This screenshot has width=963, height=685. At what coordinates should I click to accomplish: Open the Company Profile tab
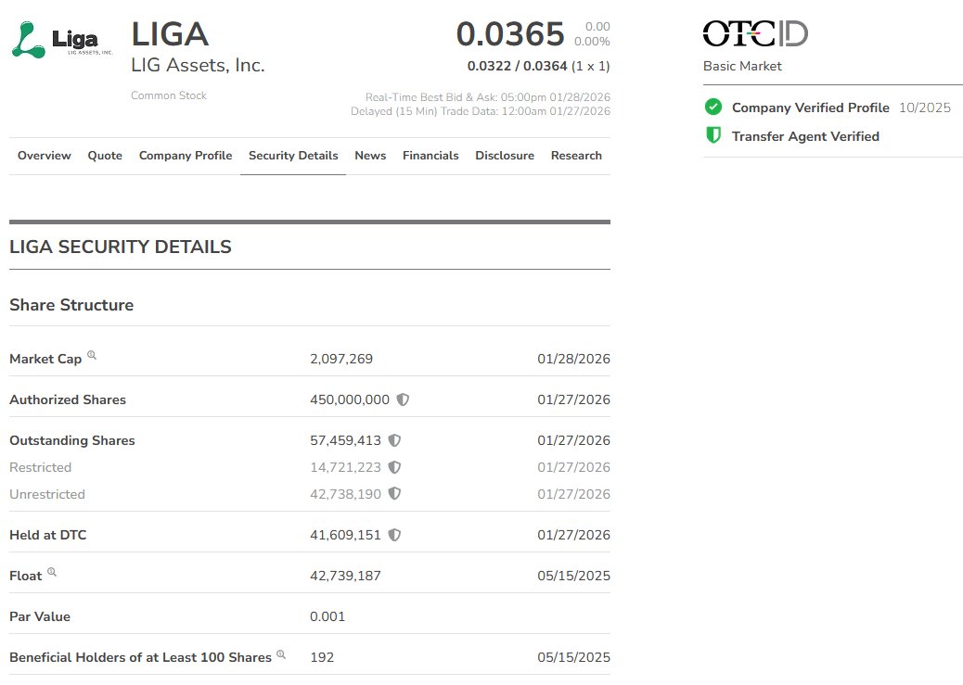(x=186, y=156)
